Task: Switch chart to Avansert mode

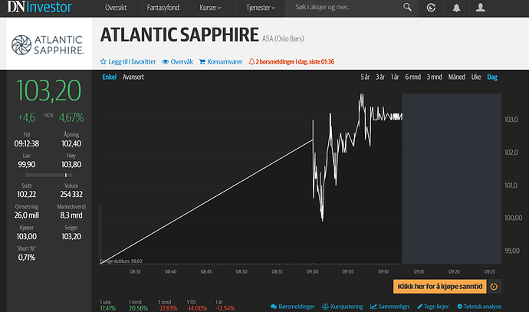Action: (x=133, y=77)
